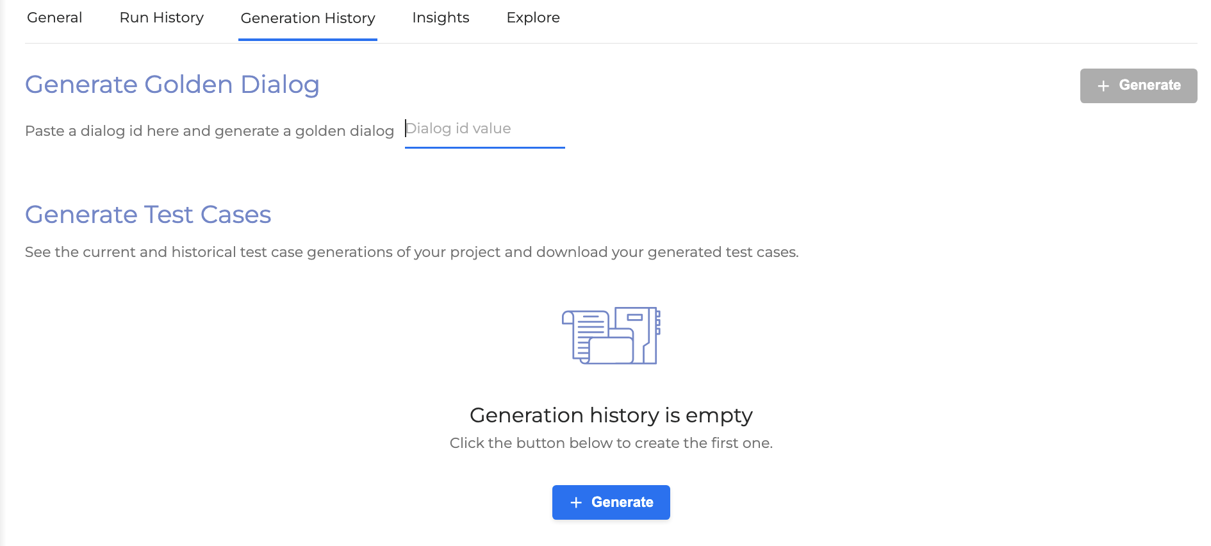Click 'Paste a dialog id here' label text

[210, 131]
